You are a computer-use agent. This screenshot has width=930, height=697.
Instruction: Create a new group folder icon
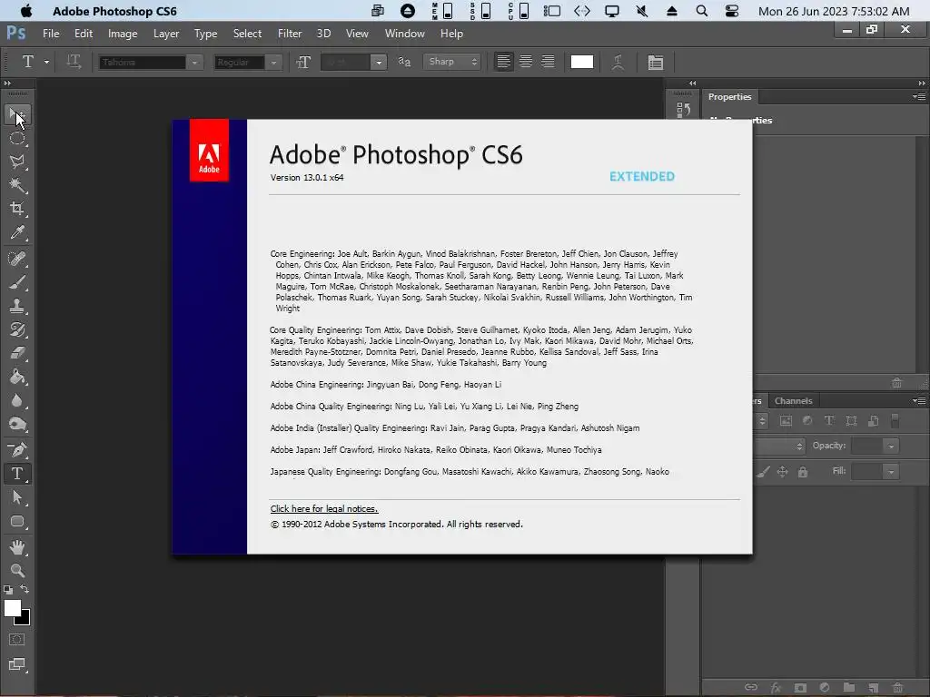[x=849, y=688]
